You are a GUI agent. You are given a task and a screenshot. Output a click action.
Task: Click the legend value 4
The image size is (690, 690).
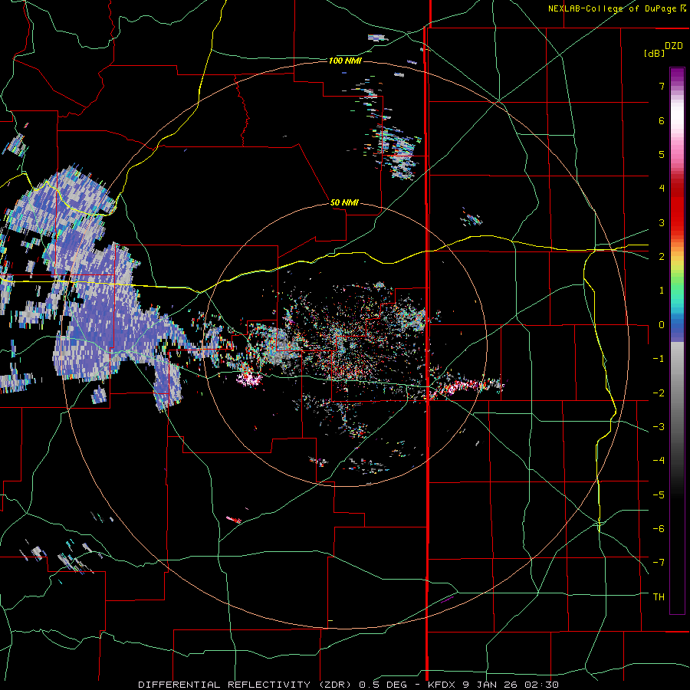pos(662,189)
